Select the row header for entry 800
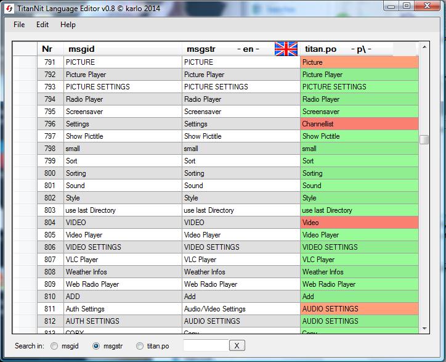446x362 pixels. (25, 173)
